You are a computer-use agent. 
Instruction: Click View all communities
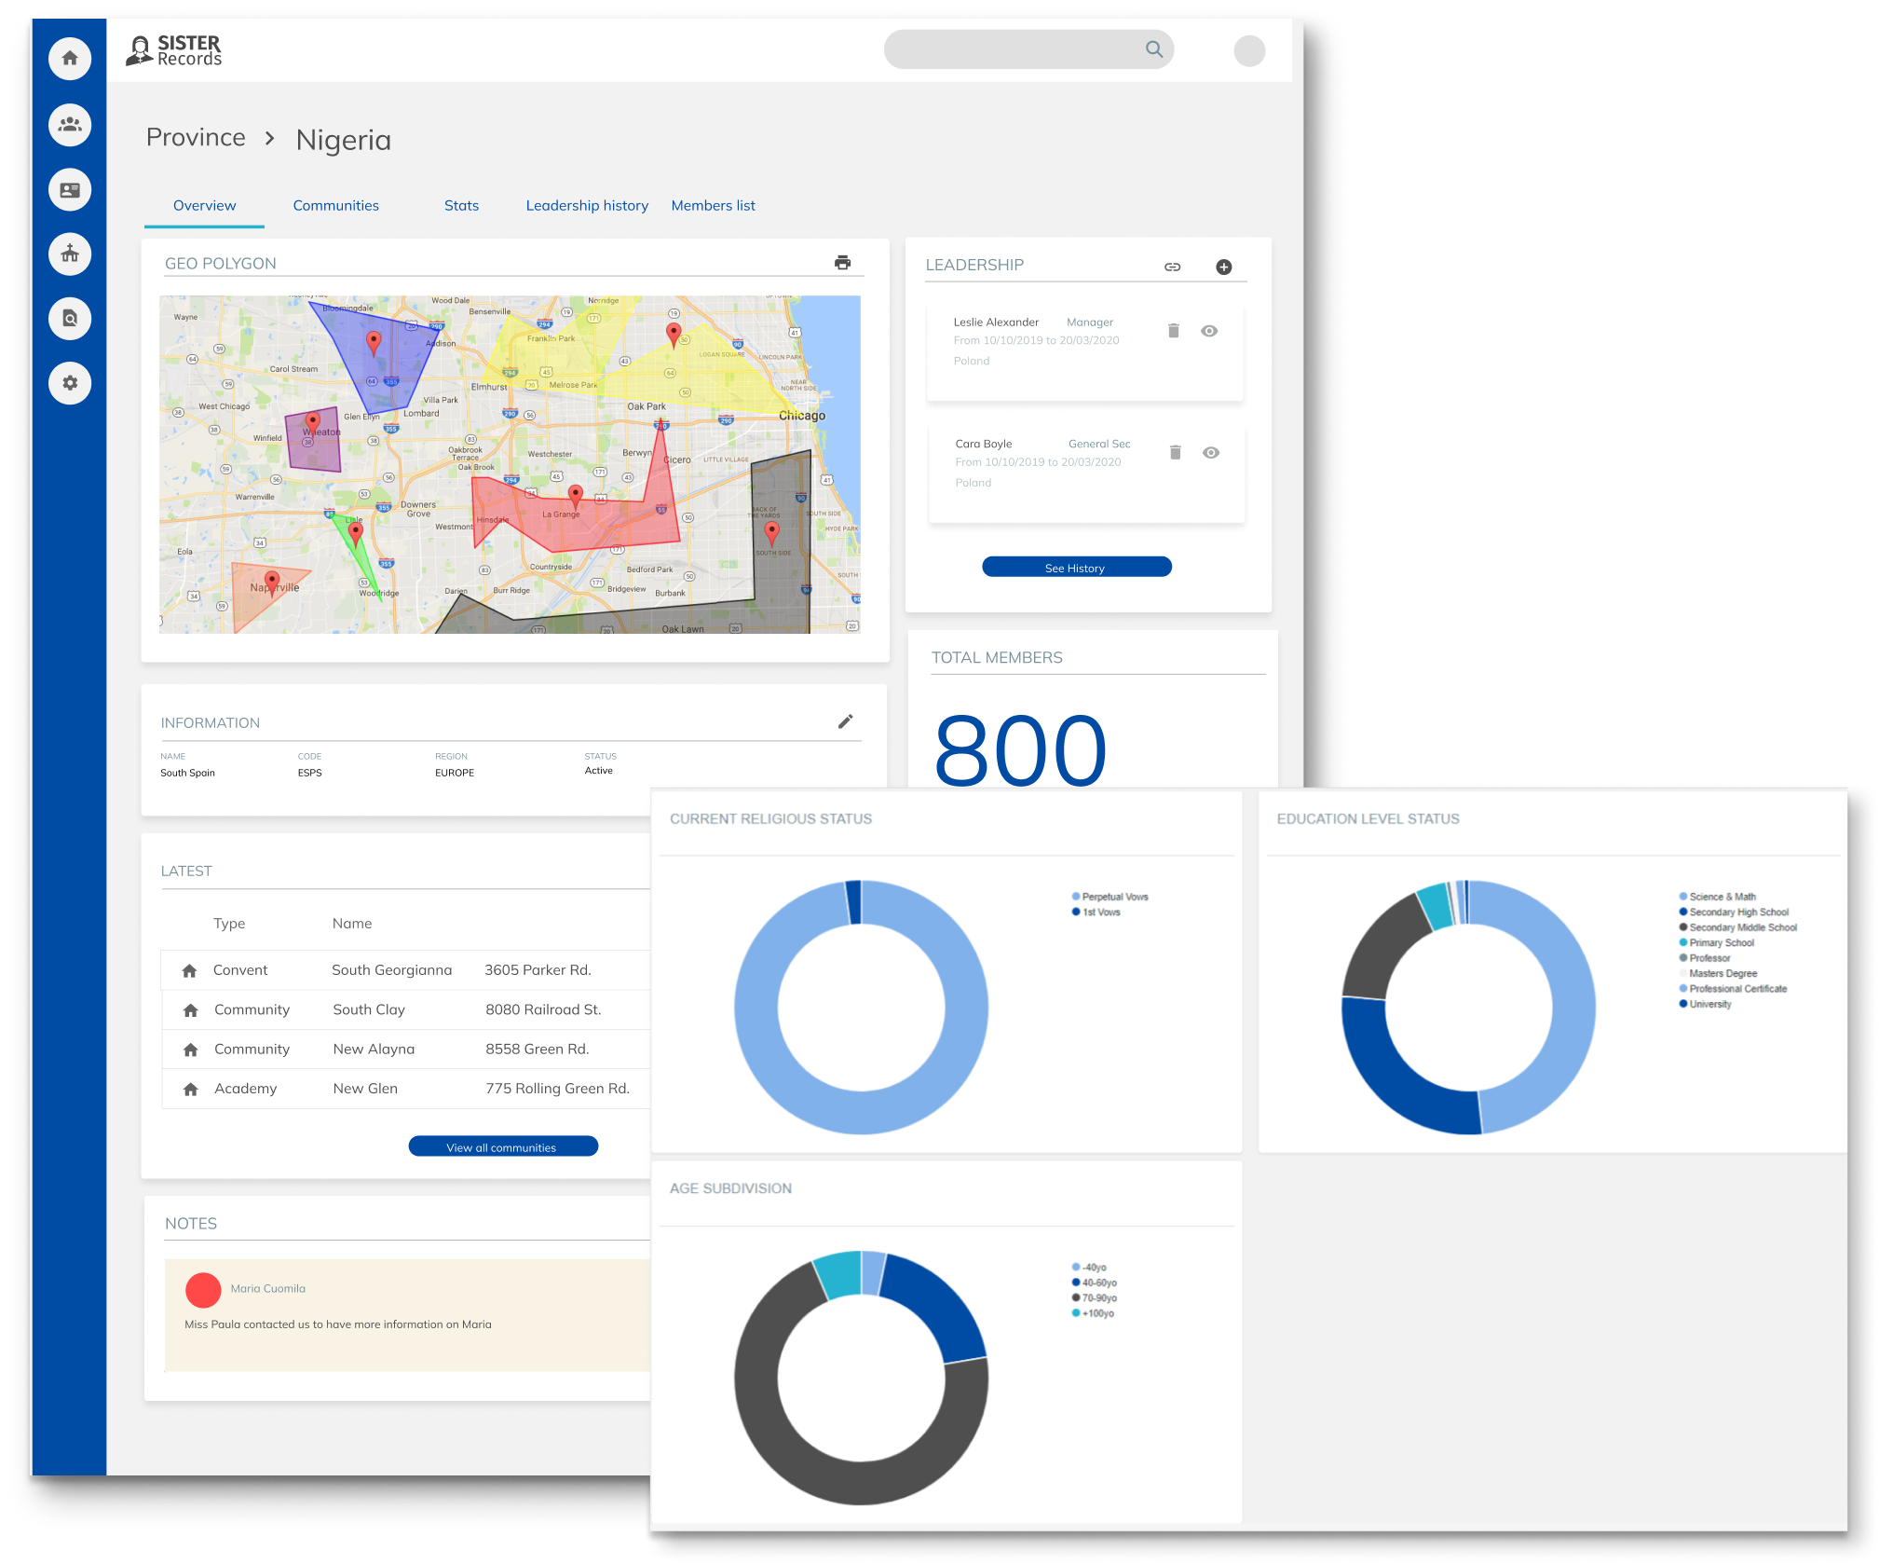coord(502,1146)
